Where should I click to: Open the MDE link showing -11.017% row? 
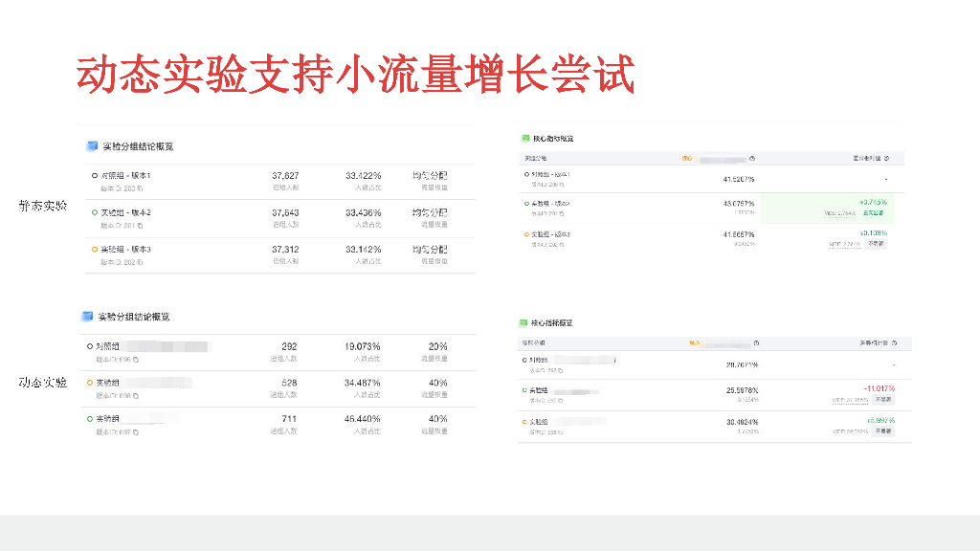848,399
